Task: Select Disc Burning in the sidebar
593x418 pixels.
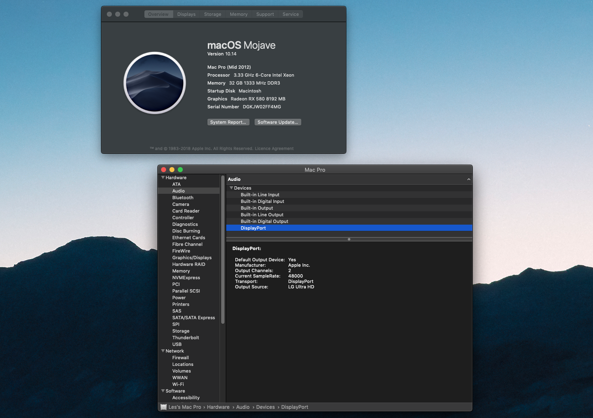Action: click(x=189, y=231)
